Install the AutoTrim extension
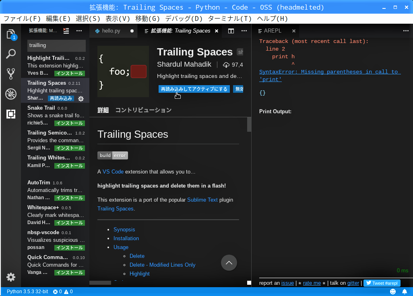This screenshot has width=413, height=296. pyautogui.click(x=70, y=198)
